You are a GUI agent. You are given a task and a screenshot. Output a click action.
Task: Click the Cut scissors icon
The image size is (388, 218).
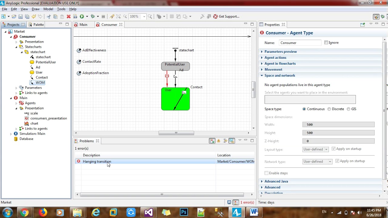coord(48,16)
